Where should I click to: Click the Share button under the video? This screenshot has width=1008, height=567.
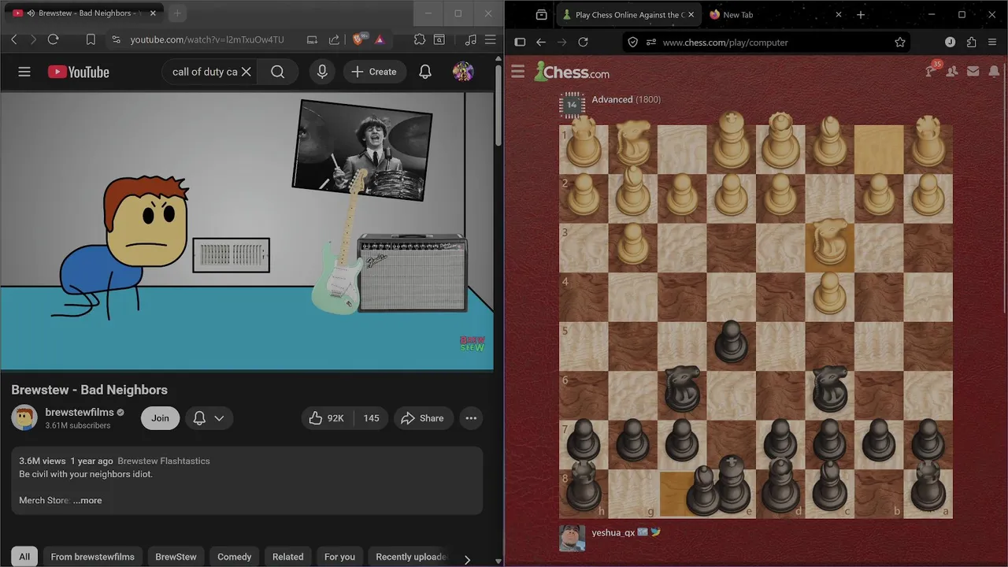[x=423, y=418]
